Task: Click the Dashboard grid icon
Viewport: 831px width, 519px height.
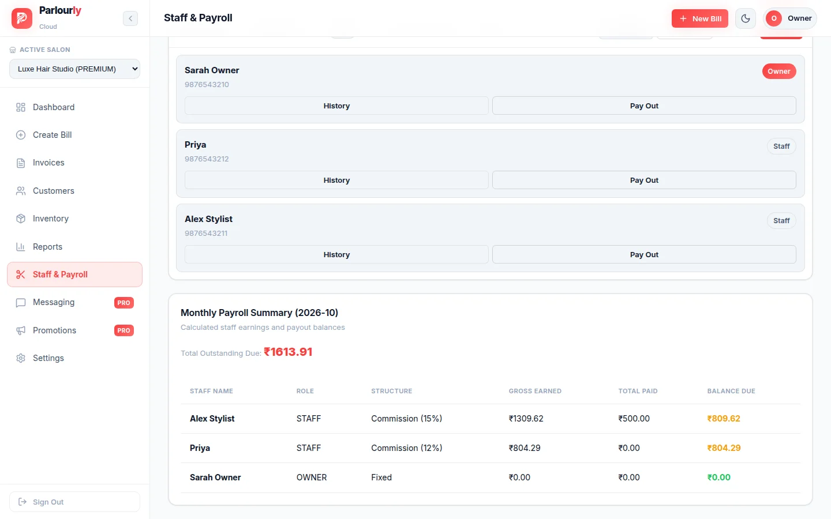Action: 21,107
